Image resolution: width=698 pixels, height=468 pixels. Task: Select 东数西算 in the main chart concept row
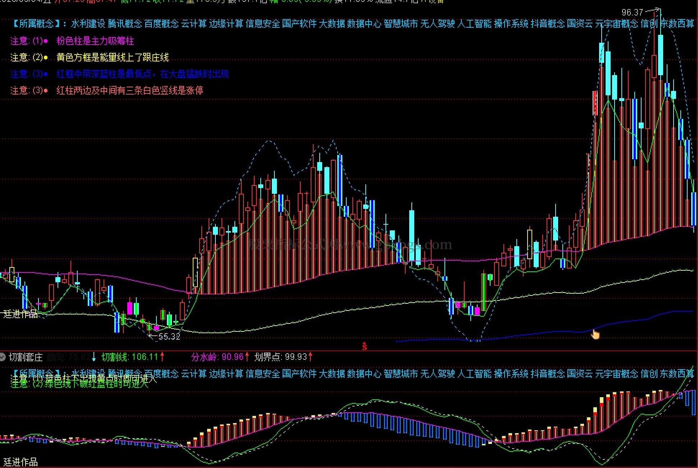pos(677,24)
